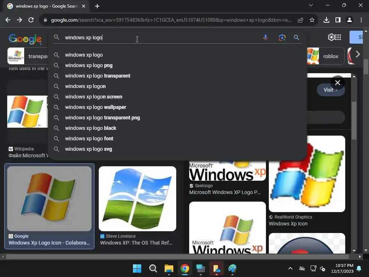Viewport: 369px width, 277px height.
Task: Open Paint app on taskbar
Action: (x=232, y=268)
